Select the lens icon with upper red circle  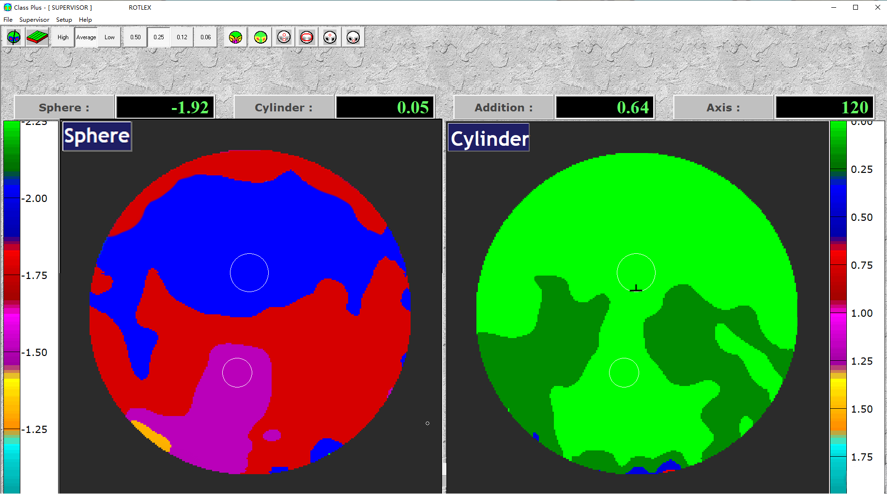[330, 37]
